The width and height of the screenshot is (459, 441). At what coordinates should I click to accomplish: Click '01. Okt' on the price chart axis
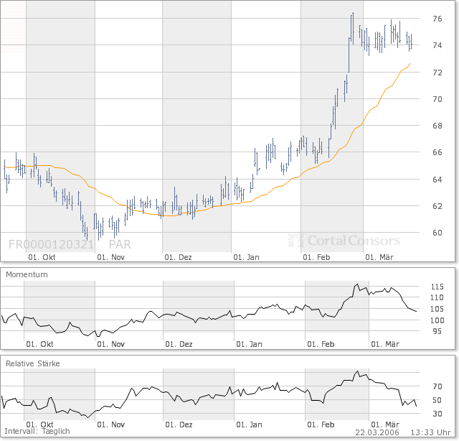click(x=42, y=257)
